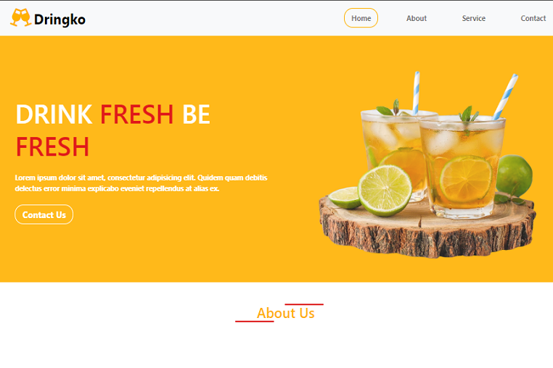Click the DRINK FRESH BE FRESH headline
The width and height of the screenshot is (553, 368).
tap(113, 130)
